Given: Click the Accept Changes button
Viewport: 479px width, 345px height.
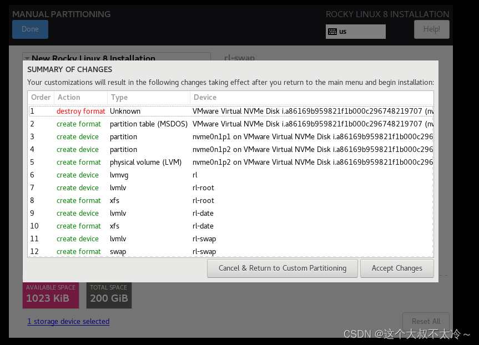Looking at the screenshot, I should (397, 268).
